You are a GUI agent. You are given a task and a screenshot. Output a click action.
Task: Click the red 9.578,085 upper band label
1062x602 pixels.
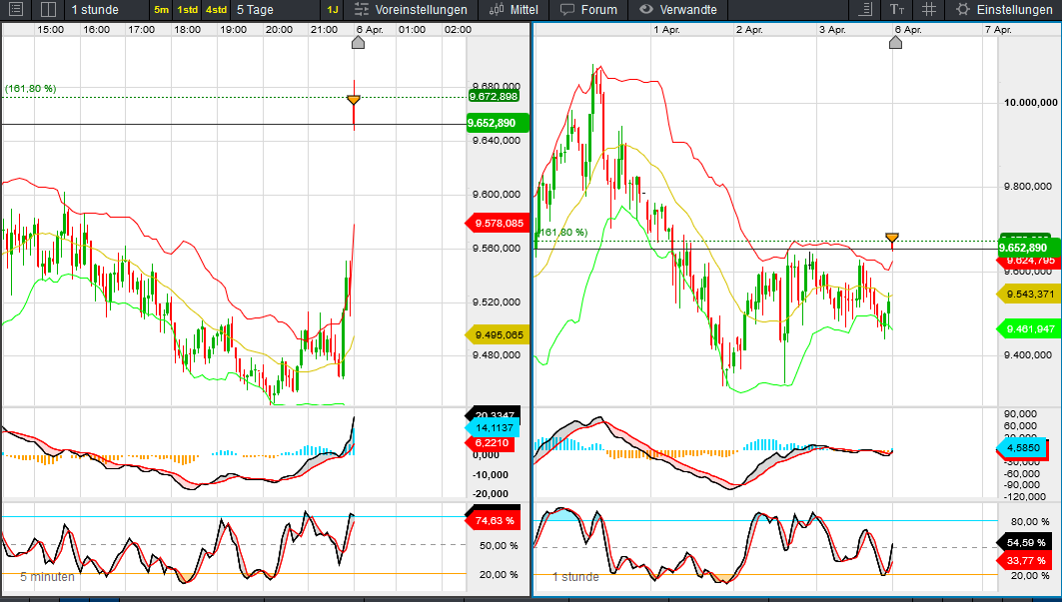[x=498, y=223]
